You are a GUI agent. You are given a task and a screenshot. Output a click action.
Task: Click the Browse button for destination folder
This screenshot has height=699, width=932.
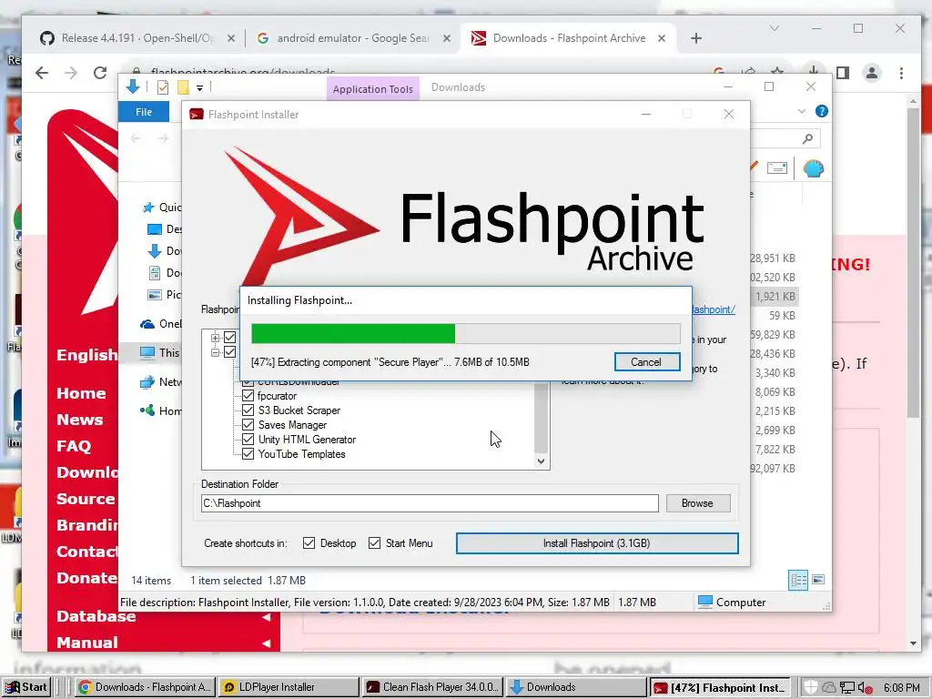click(698, 503)
